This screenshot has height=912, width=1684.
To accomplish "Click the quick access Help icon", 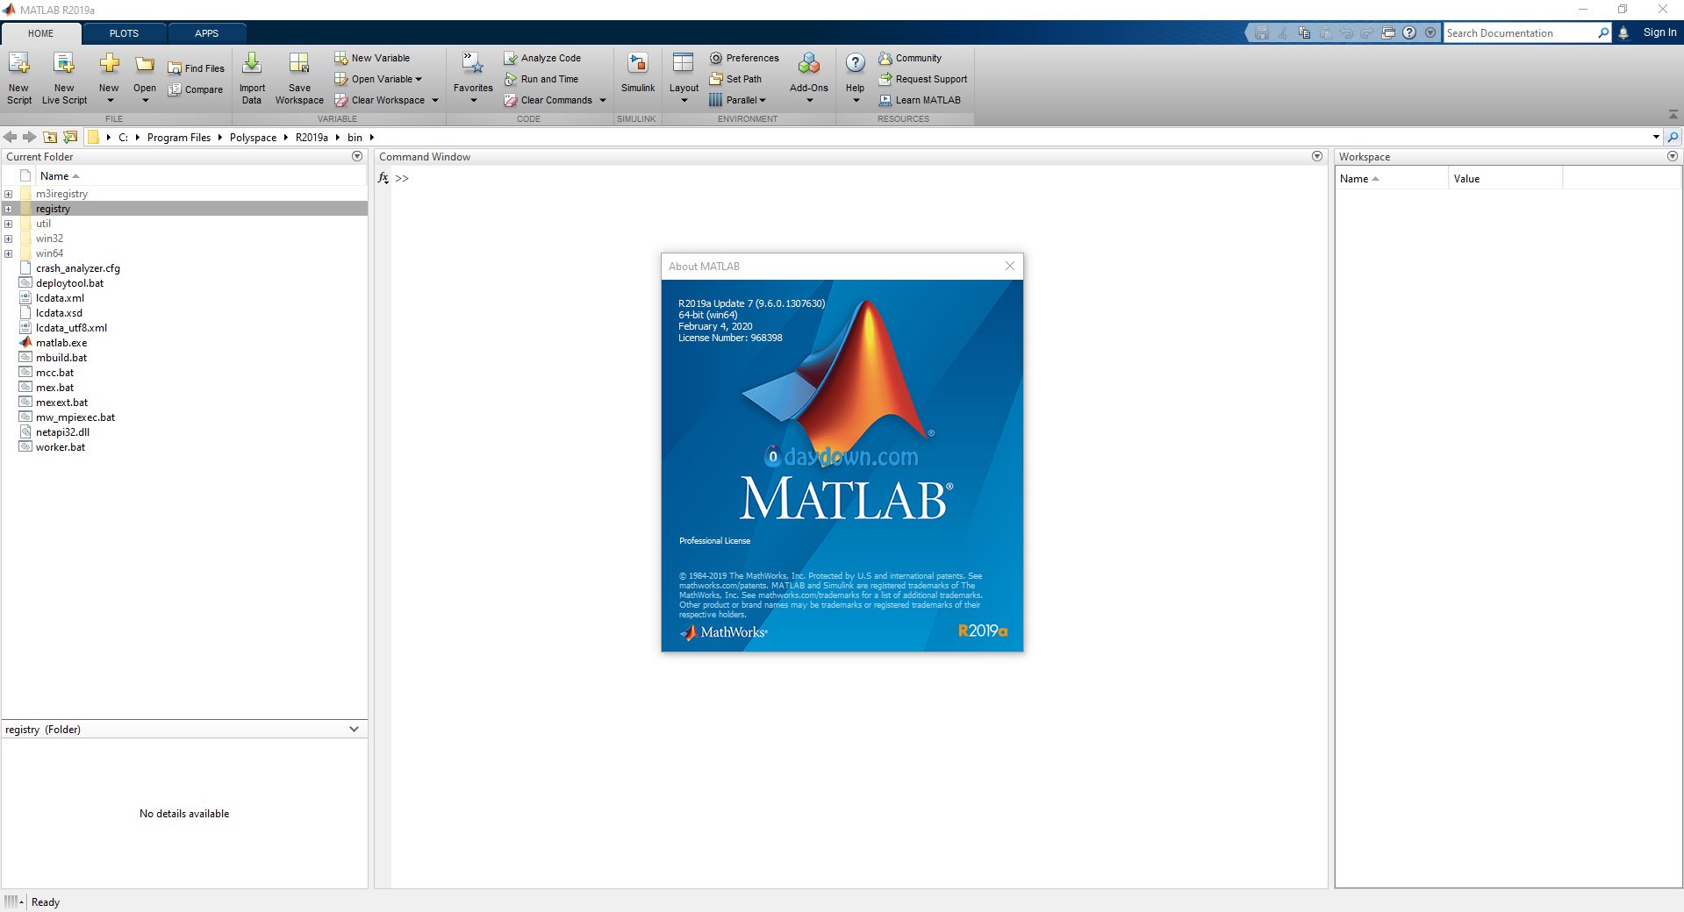I will (x=1409, y=32).
